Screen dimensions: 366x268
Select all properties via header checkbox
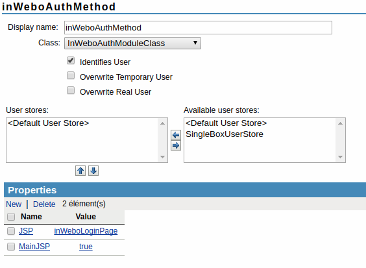11,217
